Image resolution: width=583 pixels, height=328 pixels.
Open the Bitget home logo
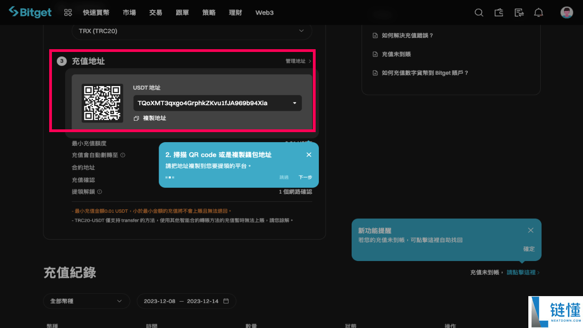(30, 12)
